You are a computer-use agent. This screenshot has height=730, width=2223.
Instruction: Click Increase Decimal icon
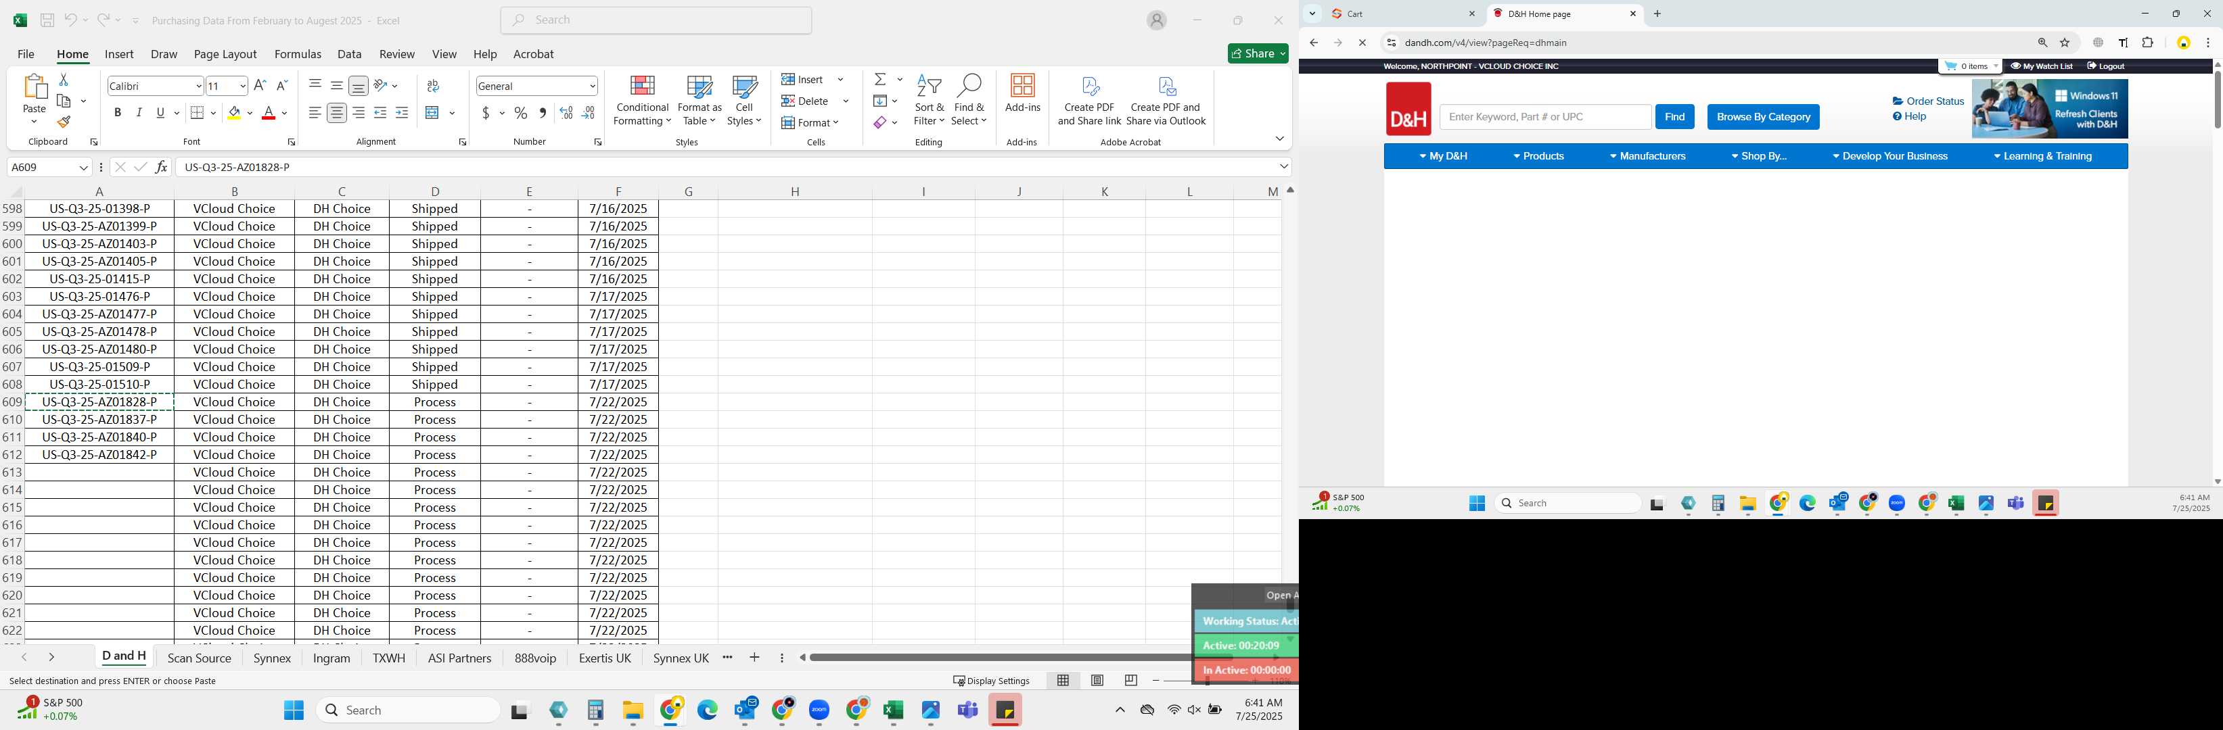click(x=566, y=113)
